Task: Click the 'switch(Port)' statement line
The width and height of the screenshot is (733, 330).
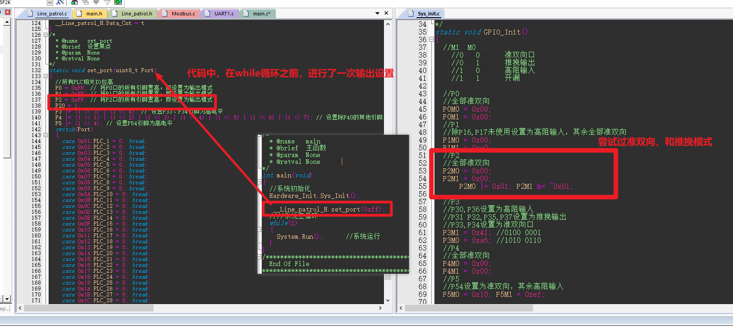Action: [74, 129]
